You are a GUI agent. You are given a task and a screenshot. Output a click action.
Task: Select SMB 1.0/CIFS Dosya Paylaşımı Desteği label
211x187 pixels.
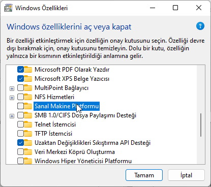click(85, 115)
